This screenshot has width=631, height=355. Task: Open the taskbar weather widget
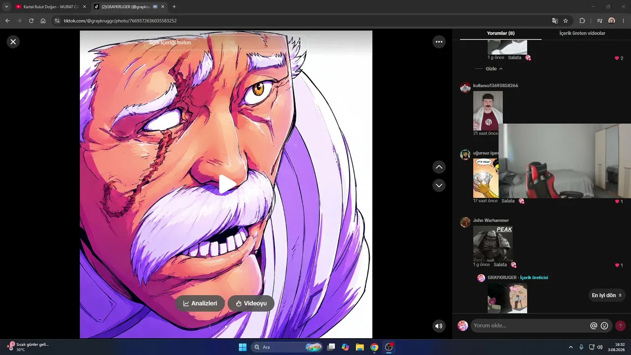click(x=28, y=347)
